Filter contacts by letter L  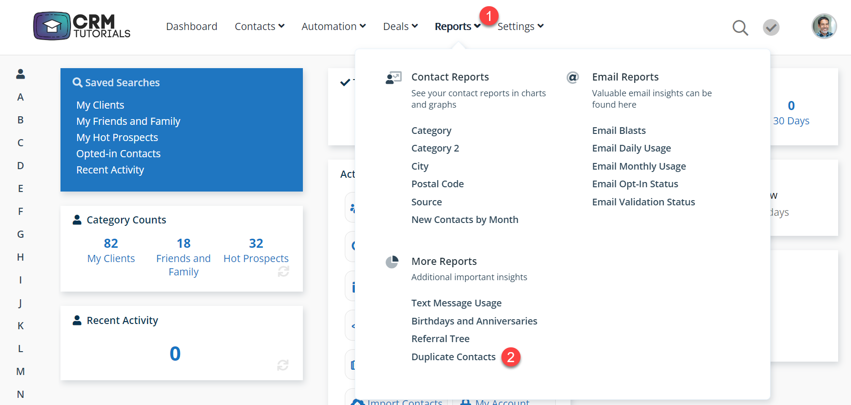click(20, 349)
